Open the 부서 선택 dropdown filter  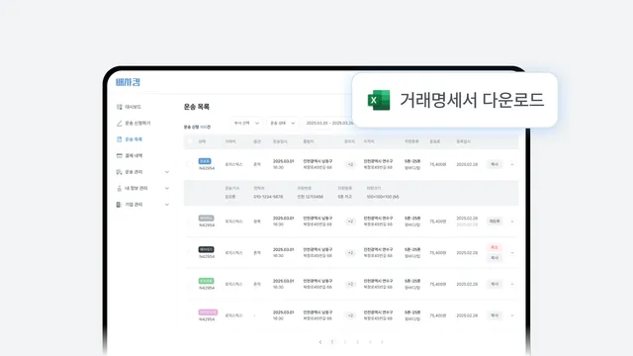(246, 123)
